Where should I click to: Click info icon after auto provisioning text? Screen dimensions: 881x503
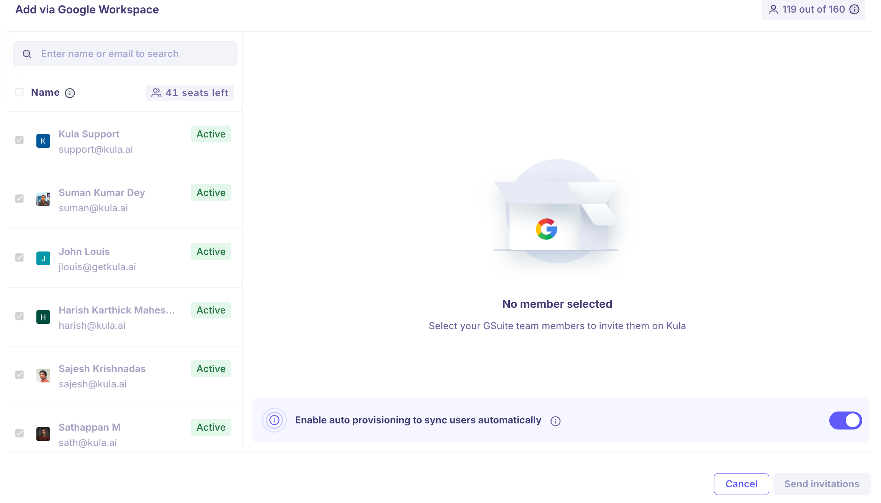point(555,421)
